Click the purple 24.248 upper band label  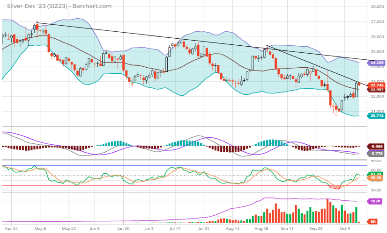coord(377,62)
